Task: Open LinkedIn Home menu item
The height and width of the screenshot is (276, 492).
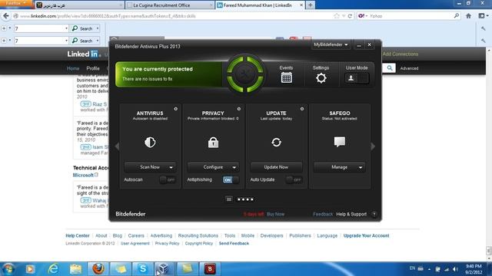Action: click(73, 68)
